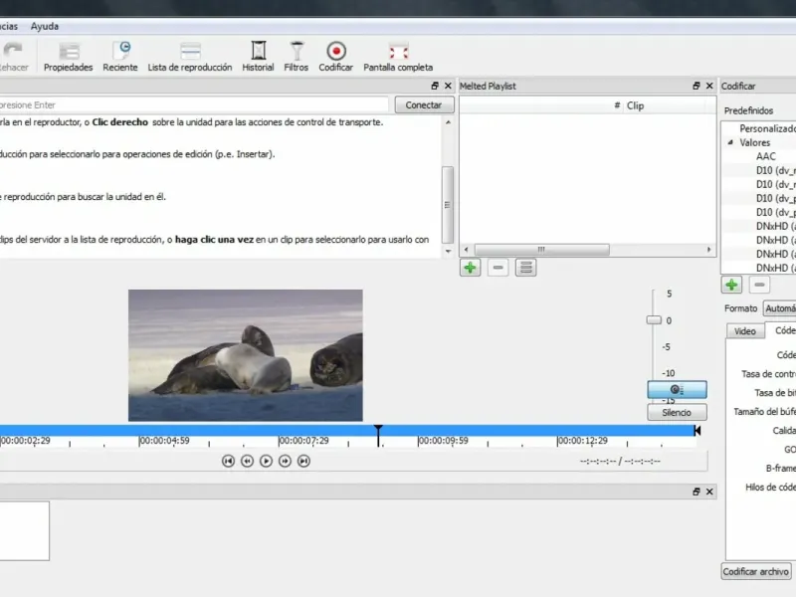The width and height of the screenshot is (796, 597).
Task: Open the Melted Playlist menu button
Action: [525, 267]
